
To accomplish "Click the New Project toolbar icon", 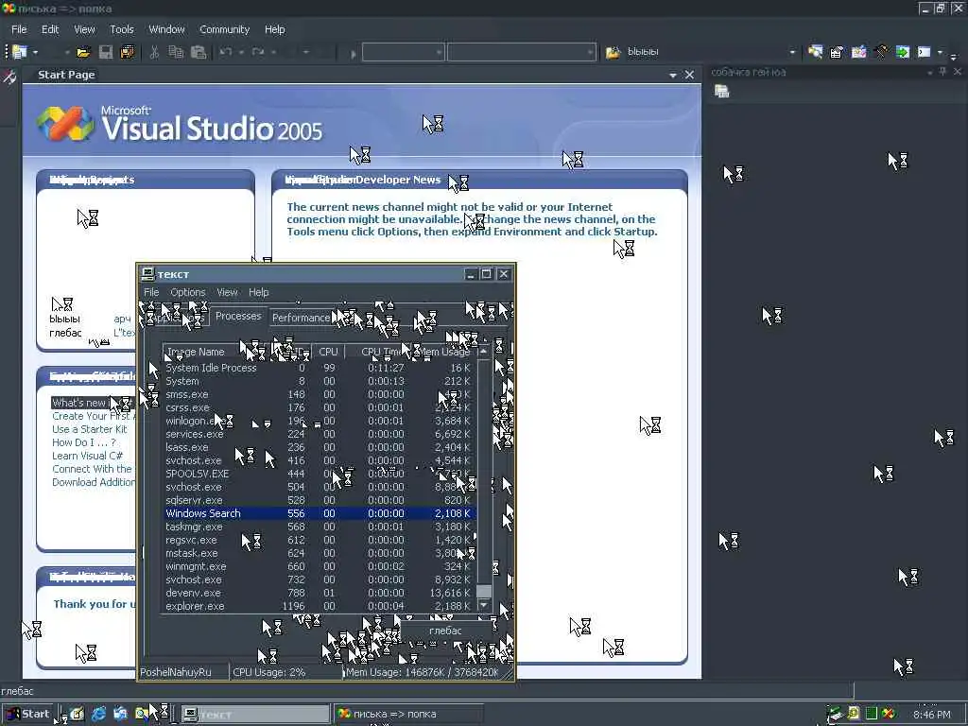I will (x=20, y=52).
